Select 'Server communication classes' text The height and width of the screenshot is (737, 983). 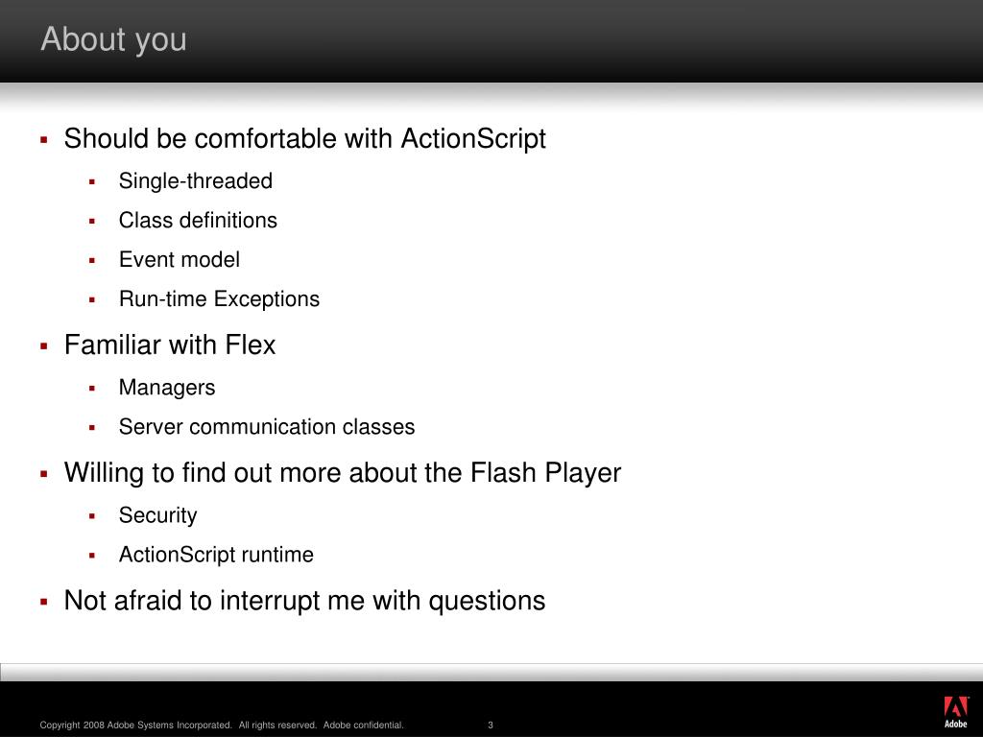coord(267,427)
